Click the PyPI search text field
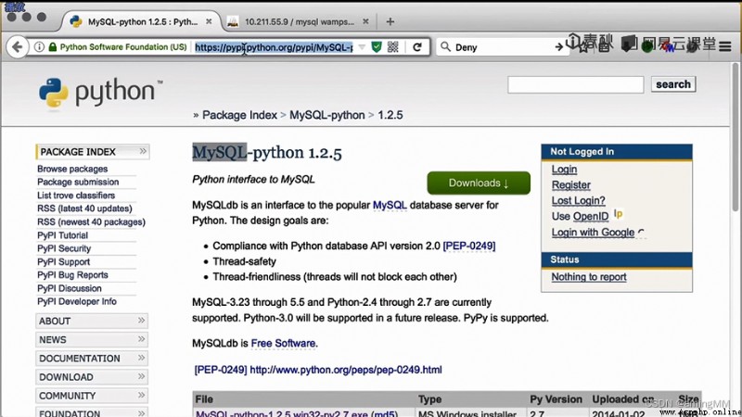Image resolution: width=742 pixels, height=417 pixels. tap(575, 84)
